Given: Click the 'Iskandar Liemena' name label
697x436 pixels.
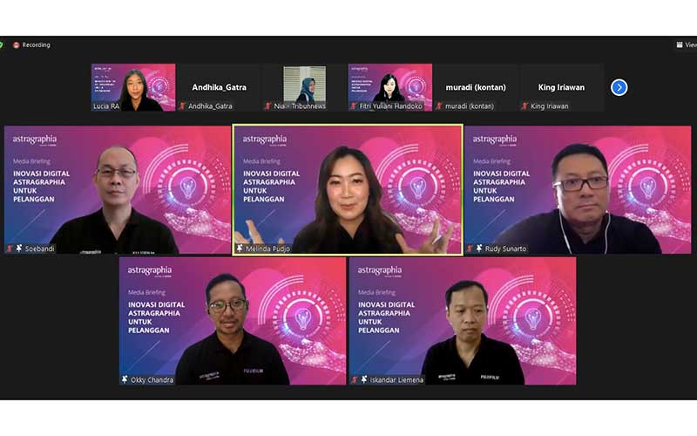Looking at the screenshot, I should [x=396, y=380].
